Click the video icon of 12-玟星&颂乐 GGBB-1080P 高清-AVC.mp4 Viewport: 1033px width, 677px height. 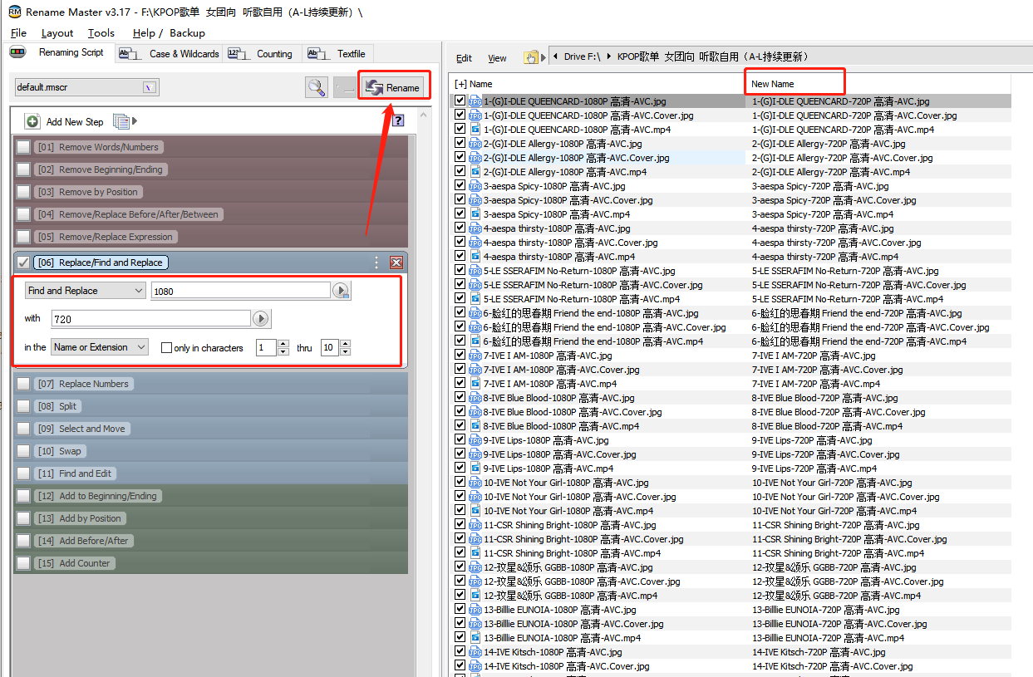pos(475,596)
